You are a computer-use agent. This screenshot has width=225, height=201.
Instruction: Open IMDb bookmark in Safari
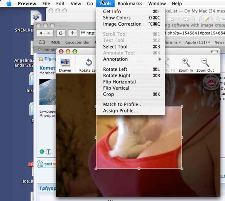56,42
